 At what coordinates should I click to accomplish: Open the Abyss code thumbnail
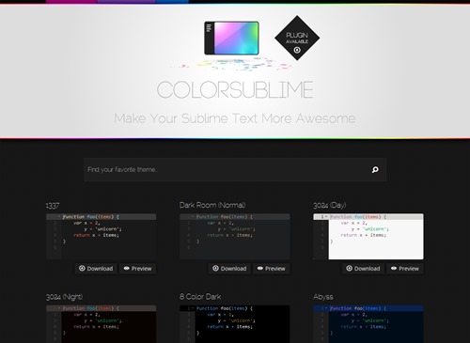coord(368,324)
